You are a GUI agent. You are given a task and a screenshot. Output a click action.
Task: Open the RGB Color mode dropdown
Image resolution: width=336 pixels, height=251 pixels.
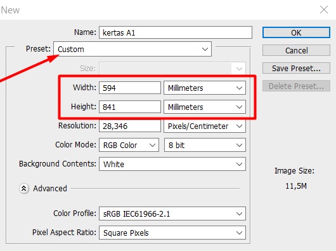[129, 145]
